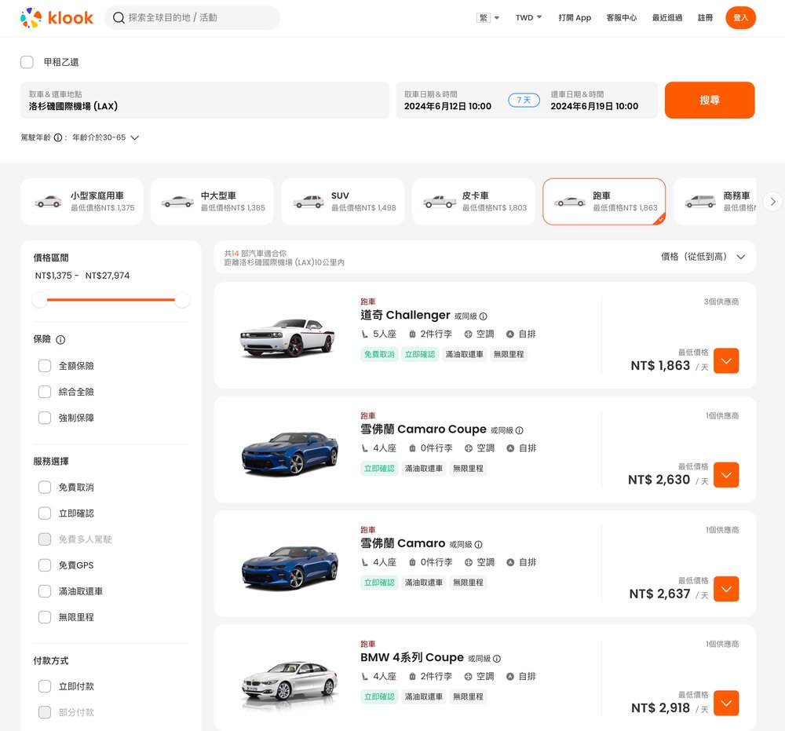Check the 全額保險 insurance filter

click(x=45, y=366)
